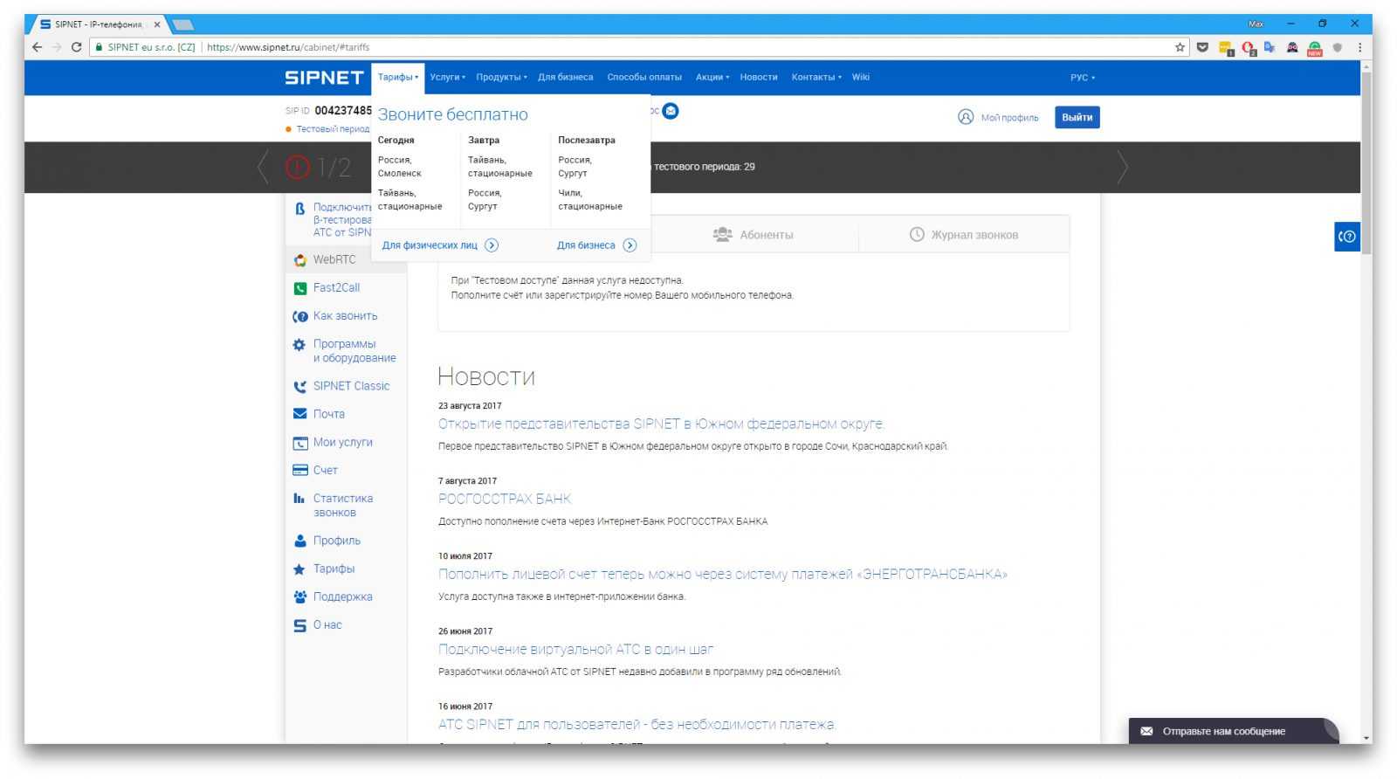The width and height of the screenshot is (1397, 779).
Task: Click the Pocket extension icon
Action: (x=1202, y=47)
